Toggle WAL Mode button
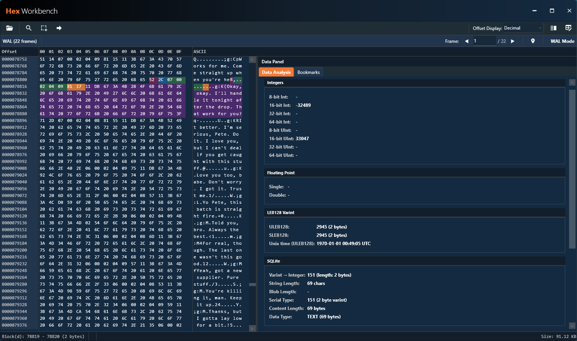The height and width of the screenshot is (341, 577). click(562, 41)
